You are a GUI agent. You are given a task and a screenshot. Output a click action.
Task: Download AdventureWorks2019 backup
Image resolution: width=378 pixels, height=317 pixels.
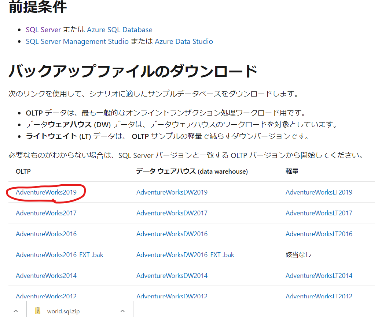(x=46, y=192)
